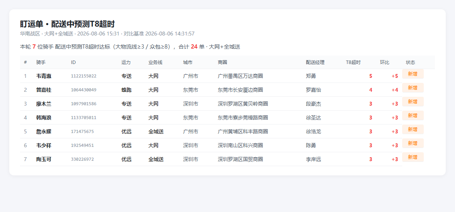Select rider name 廖木兰

click(x=44, y=104)
